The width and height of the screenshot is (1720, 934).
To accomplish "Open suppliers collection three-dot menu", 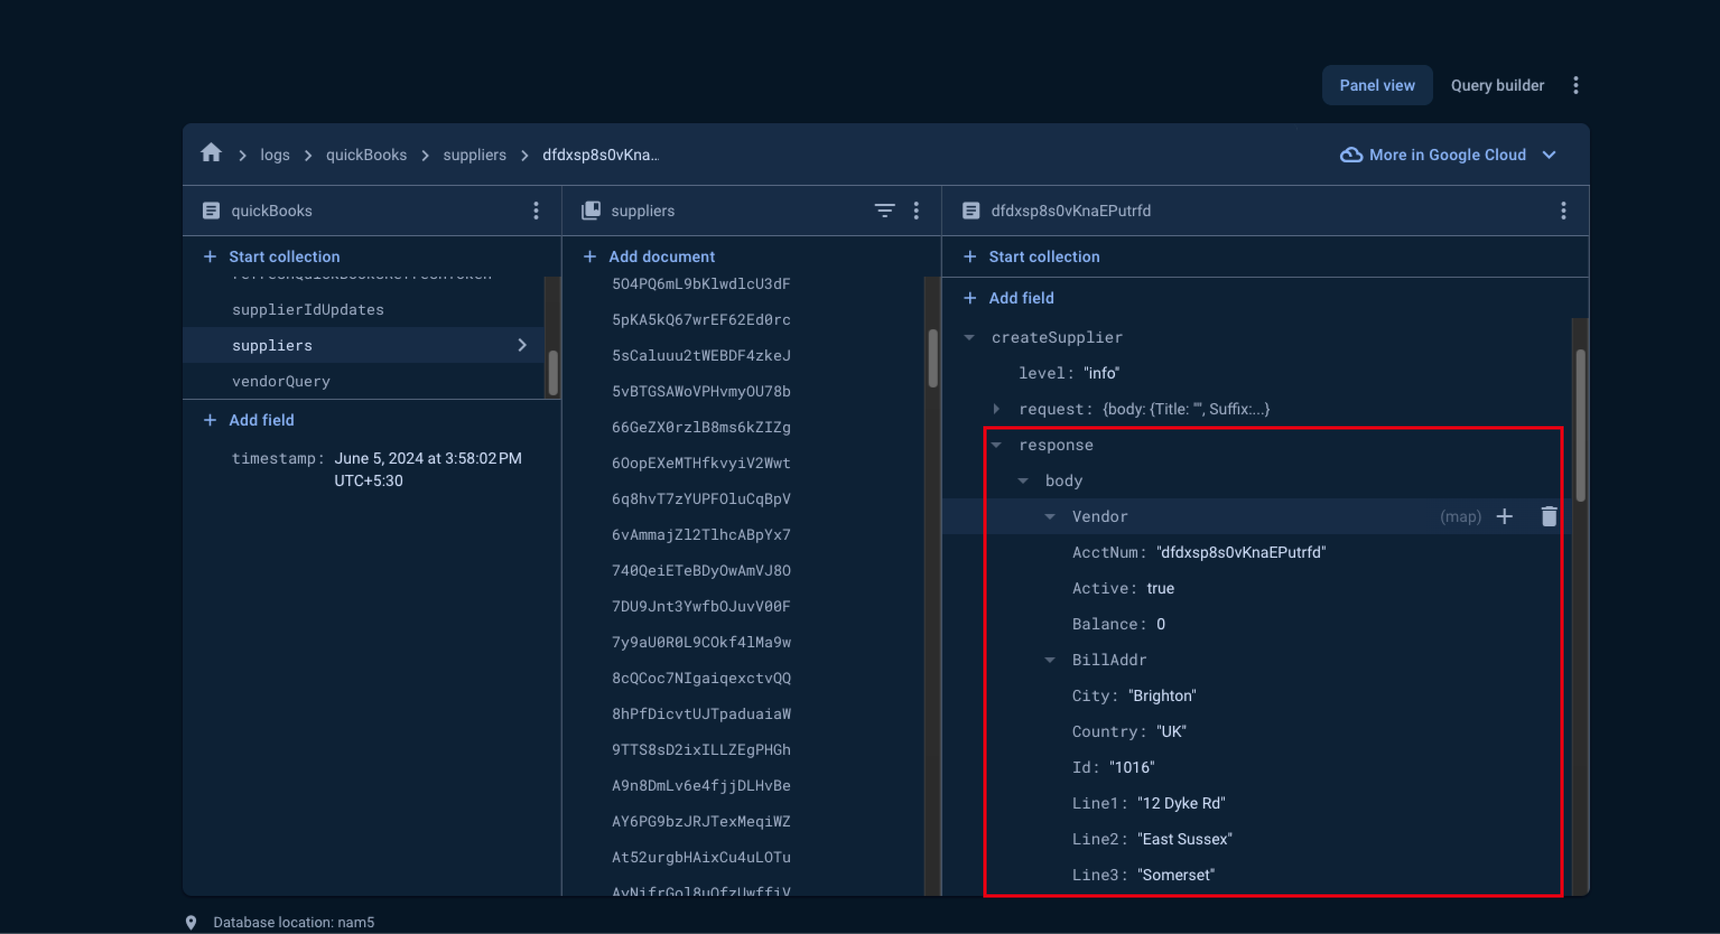I will pos(916,211).
